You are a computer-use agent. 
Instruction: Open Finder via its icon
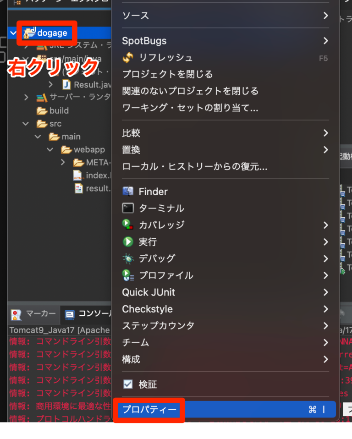pyautogui.click(x=128, y=192)
